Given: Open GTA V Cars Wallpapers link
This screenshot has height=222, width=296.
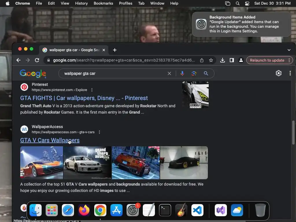Looking at the screenshot, I should [x=50, y=140].
